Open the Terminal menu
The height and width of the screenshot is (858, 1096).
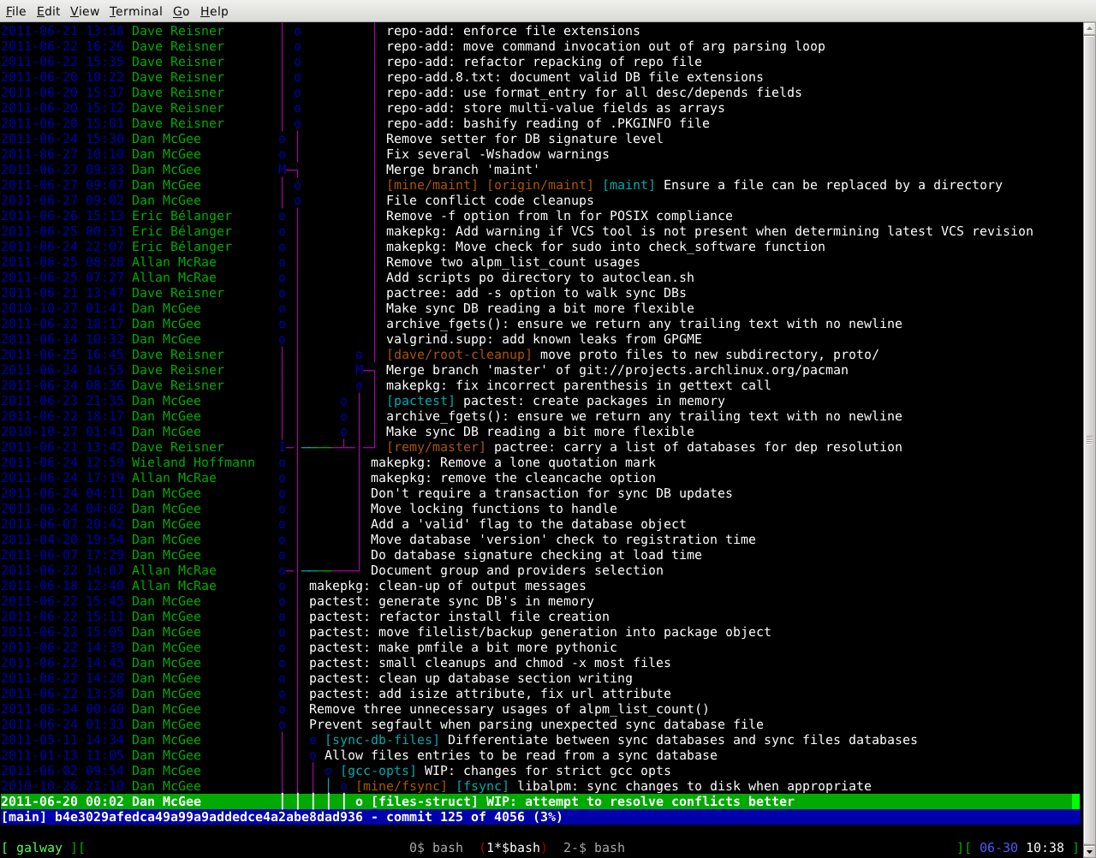tap(135, 11)
